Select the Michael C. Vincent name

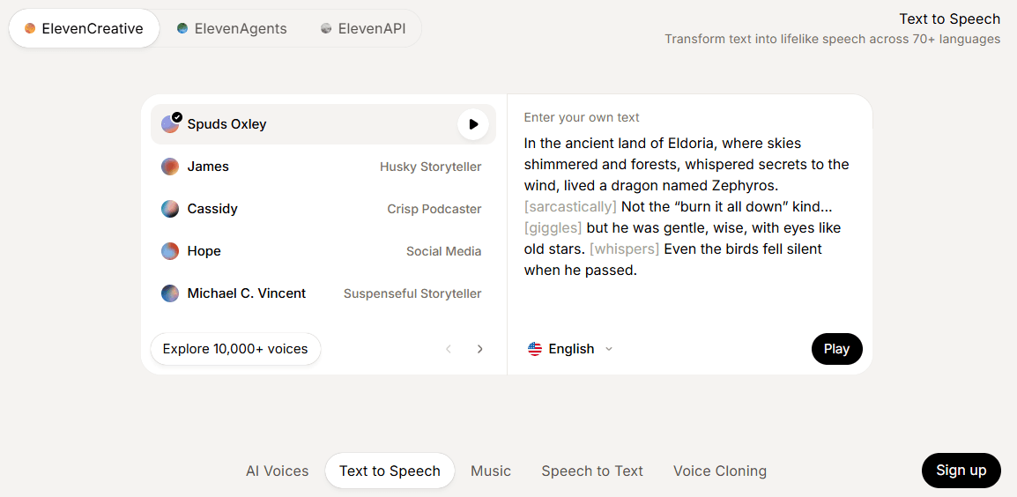(247, 293)
